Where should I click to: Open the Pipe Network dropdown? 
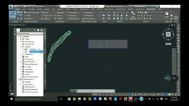click(x=73, y=19)
